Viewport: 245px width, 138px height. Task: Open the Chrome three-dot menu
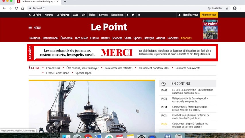point(241,8)
